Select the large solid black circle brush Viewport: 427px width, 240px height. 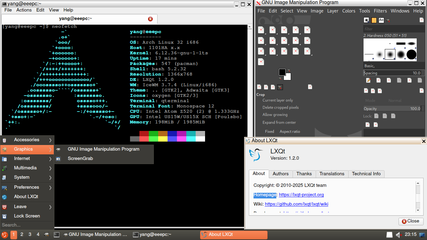pyautogui.click(x=411, y=54)
